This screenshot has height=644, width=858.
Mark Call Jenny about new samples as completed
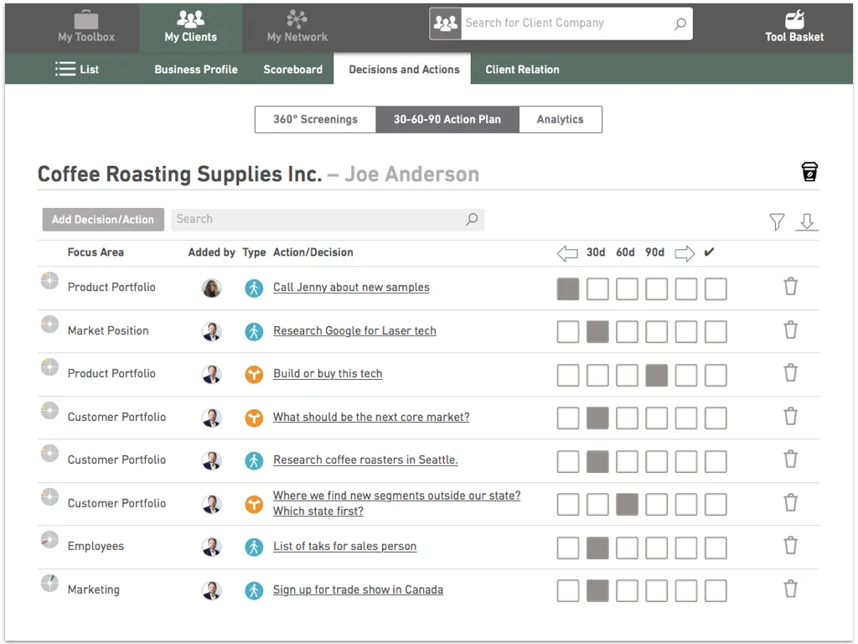716,288
